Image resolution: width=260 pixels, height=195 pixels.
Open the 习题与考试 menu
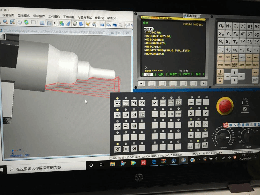(x=85, y=18)
